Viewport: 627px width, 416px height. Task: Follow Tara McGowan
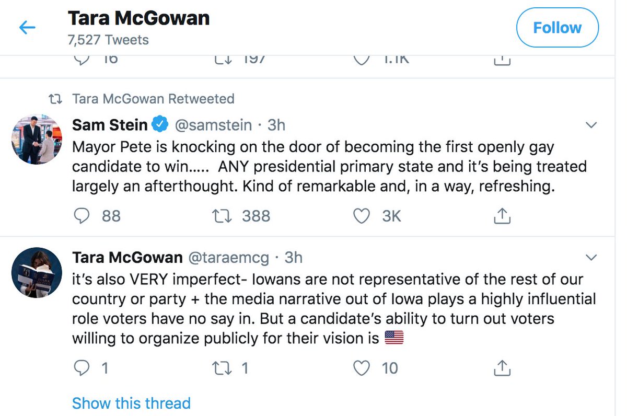pyautogui.click(x=557, y=28)
